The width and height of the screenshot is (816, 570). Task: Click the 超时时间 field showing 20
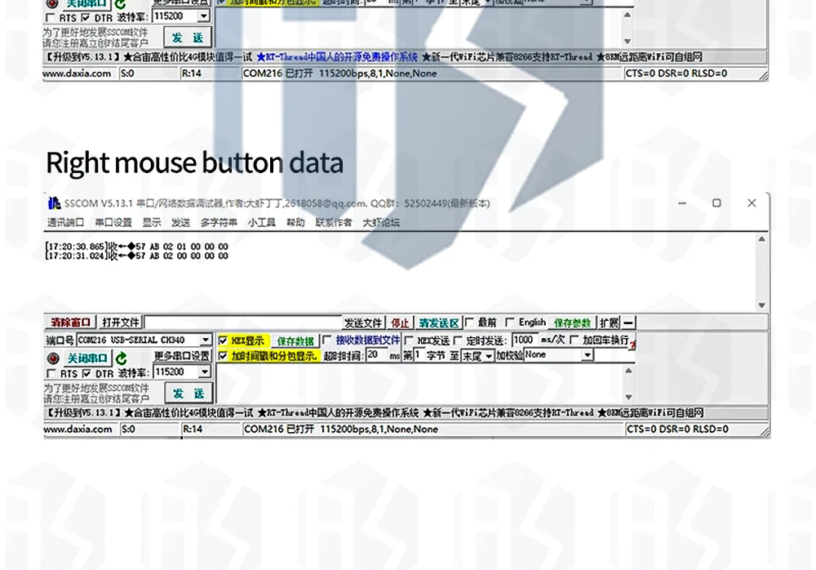377,355
